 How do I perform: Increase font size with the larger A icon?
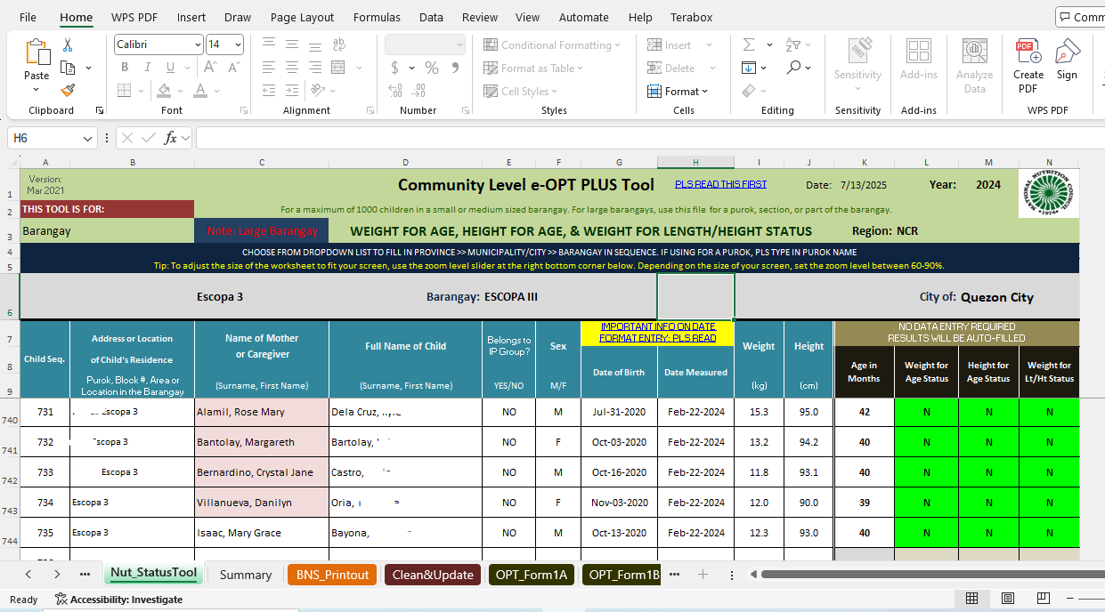coord(210,68)
